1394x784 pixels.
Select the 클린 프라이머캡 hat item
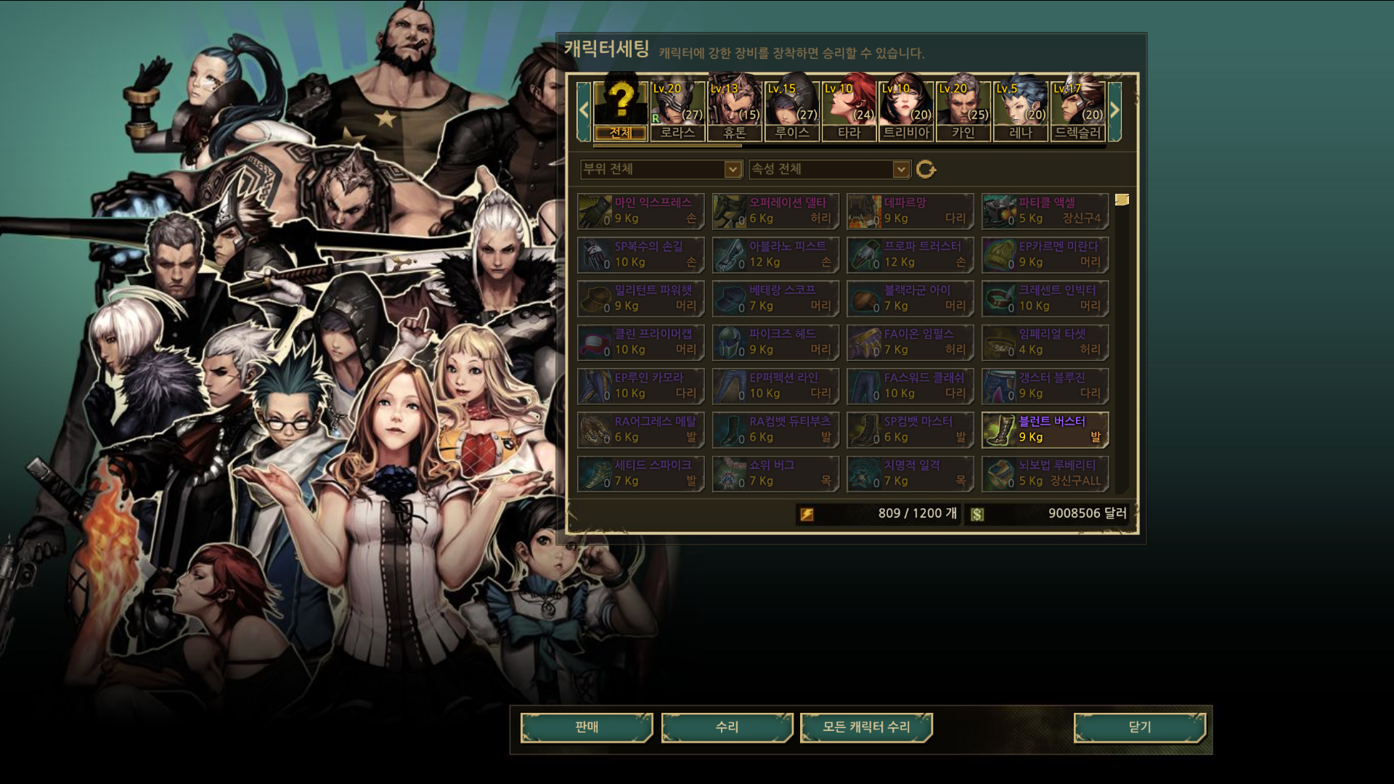[641, 342]
